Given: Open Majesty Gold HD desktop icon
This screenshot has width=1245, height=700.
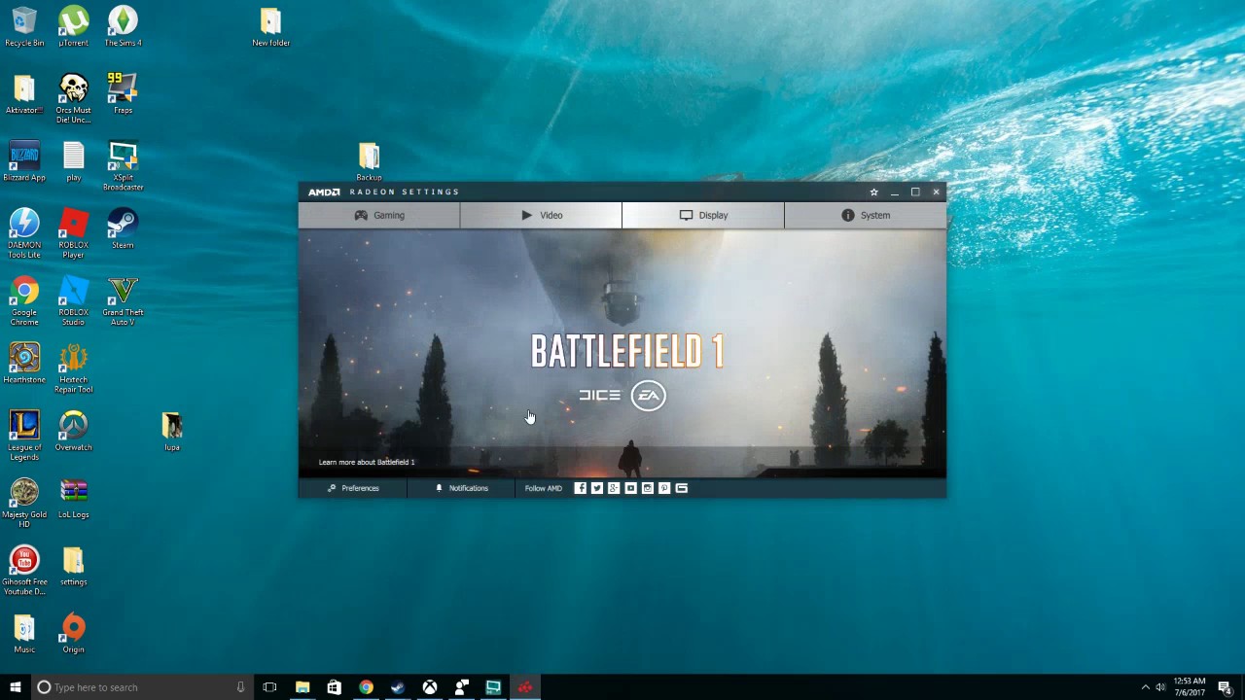Looking at the screenshot, I should [24, 503].
